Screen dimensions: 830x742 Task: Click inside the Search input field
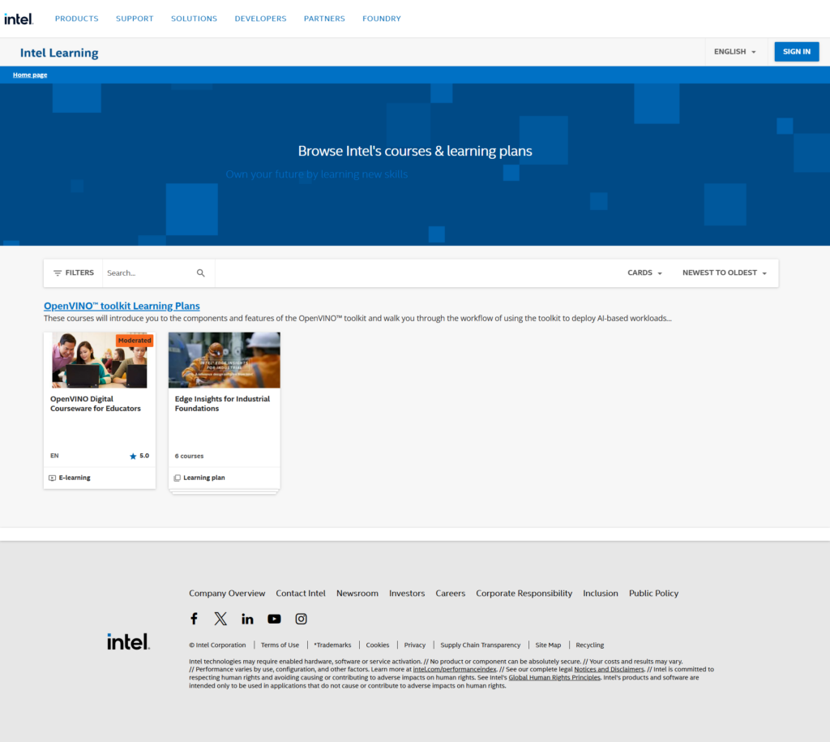146,272
